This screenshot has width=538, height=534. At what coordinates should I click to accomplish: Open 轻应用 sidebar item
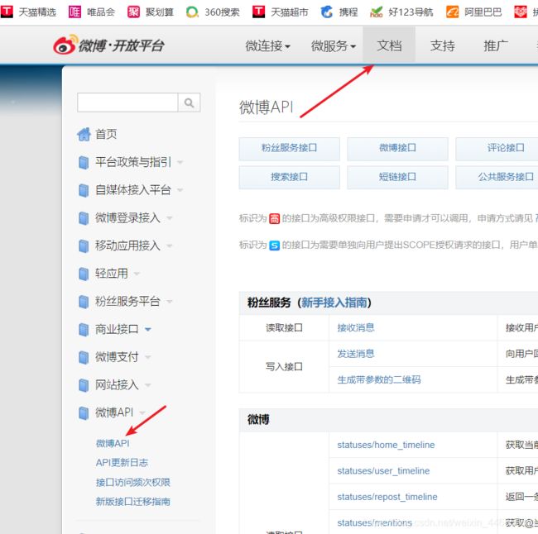click(x=112, y=274)
